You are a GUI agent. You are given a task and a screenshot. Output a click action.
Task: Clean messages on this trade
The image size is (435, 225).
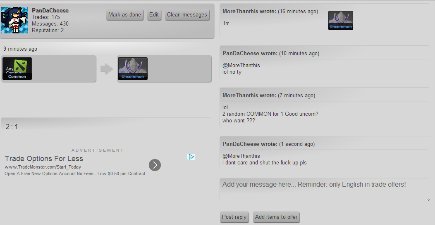(187, 15)
